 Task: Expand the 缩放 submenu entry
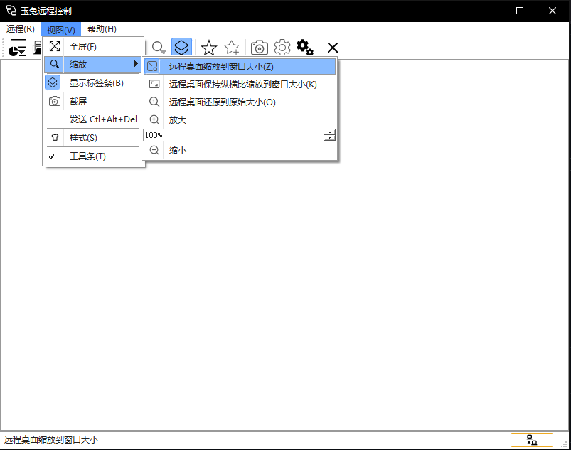[94, 65]
